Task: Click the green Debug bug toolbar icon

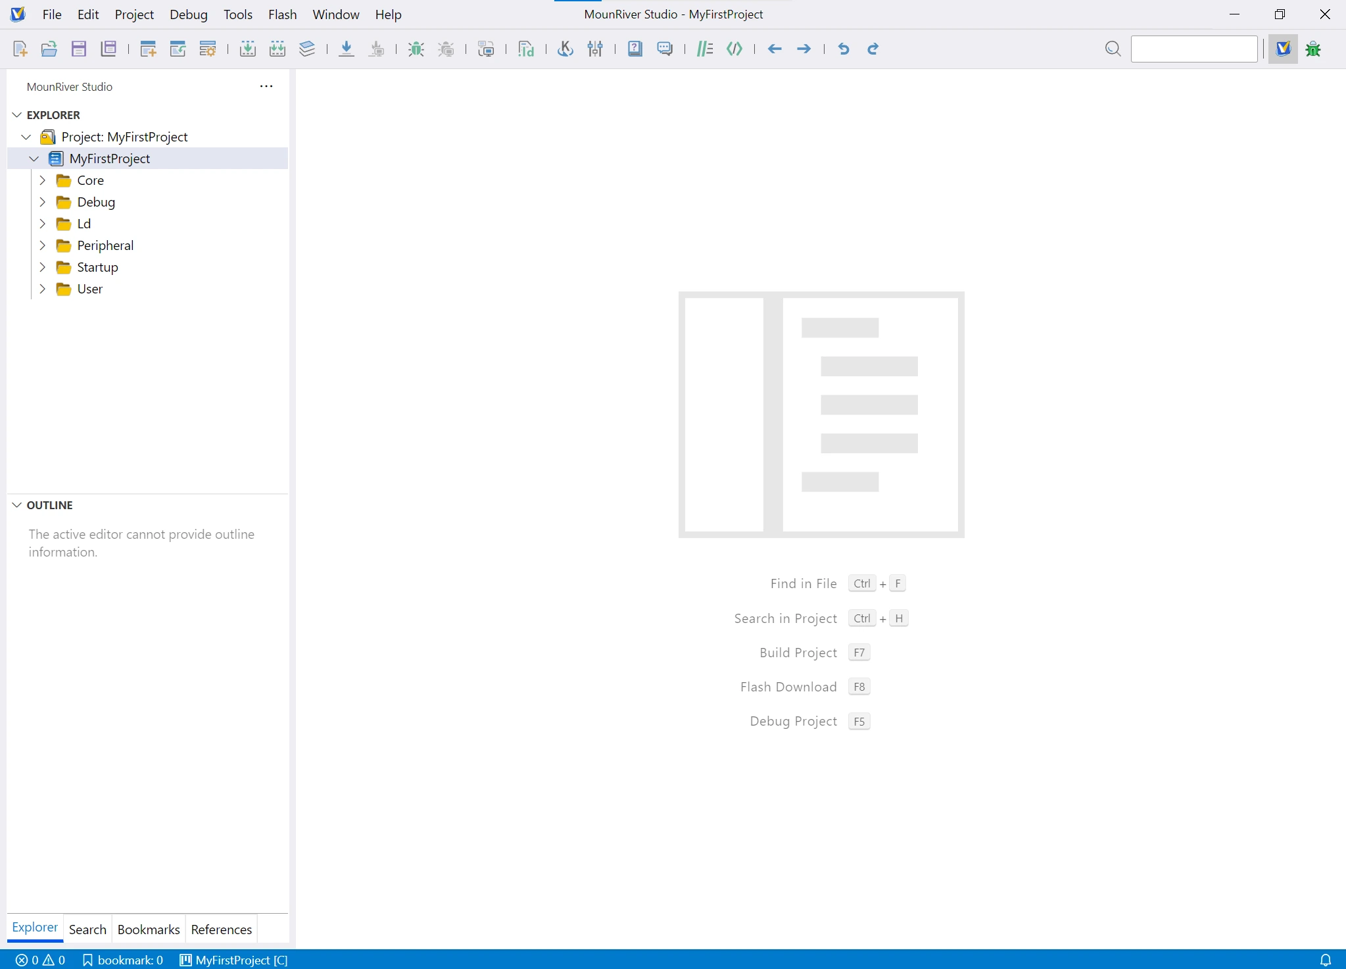Action: click(x=416, y=49)
